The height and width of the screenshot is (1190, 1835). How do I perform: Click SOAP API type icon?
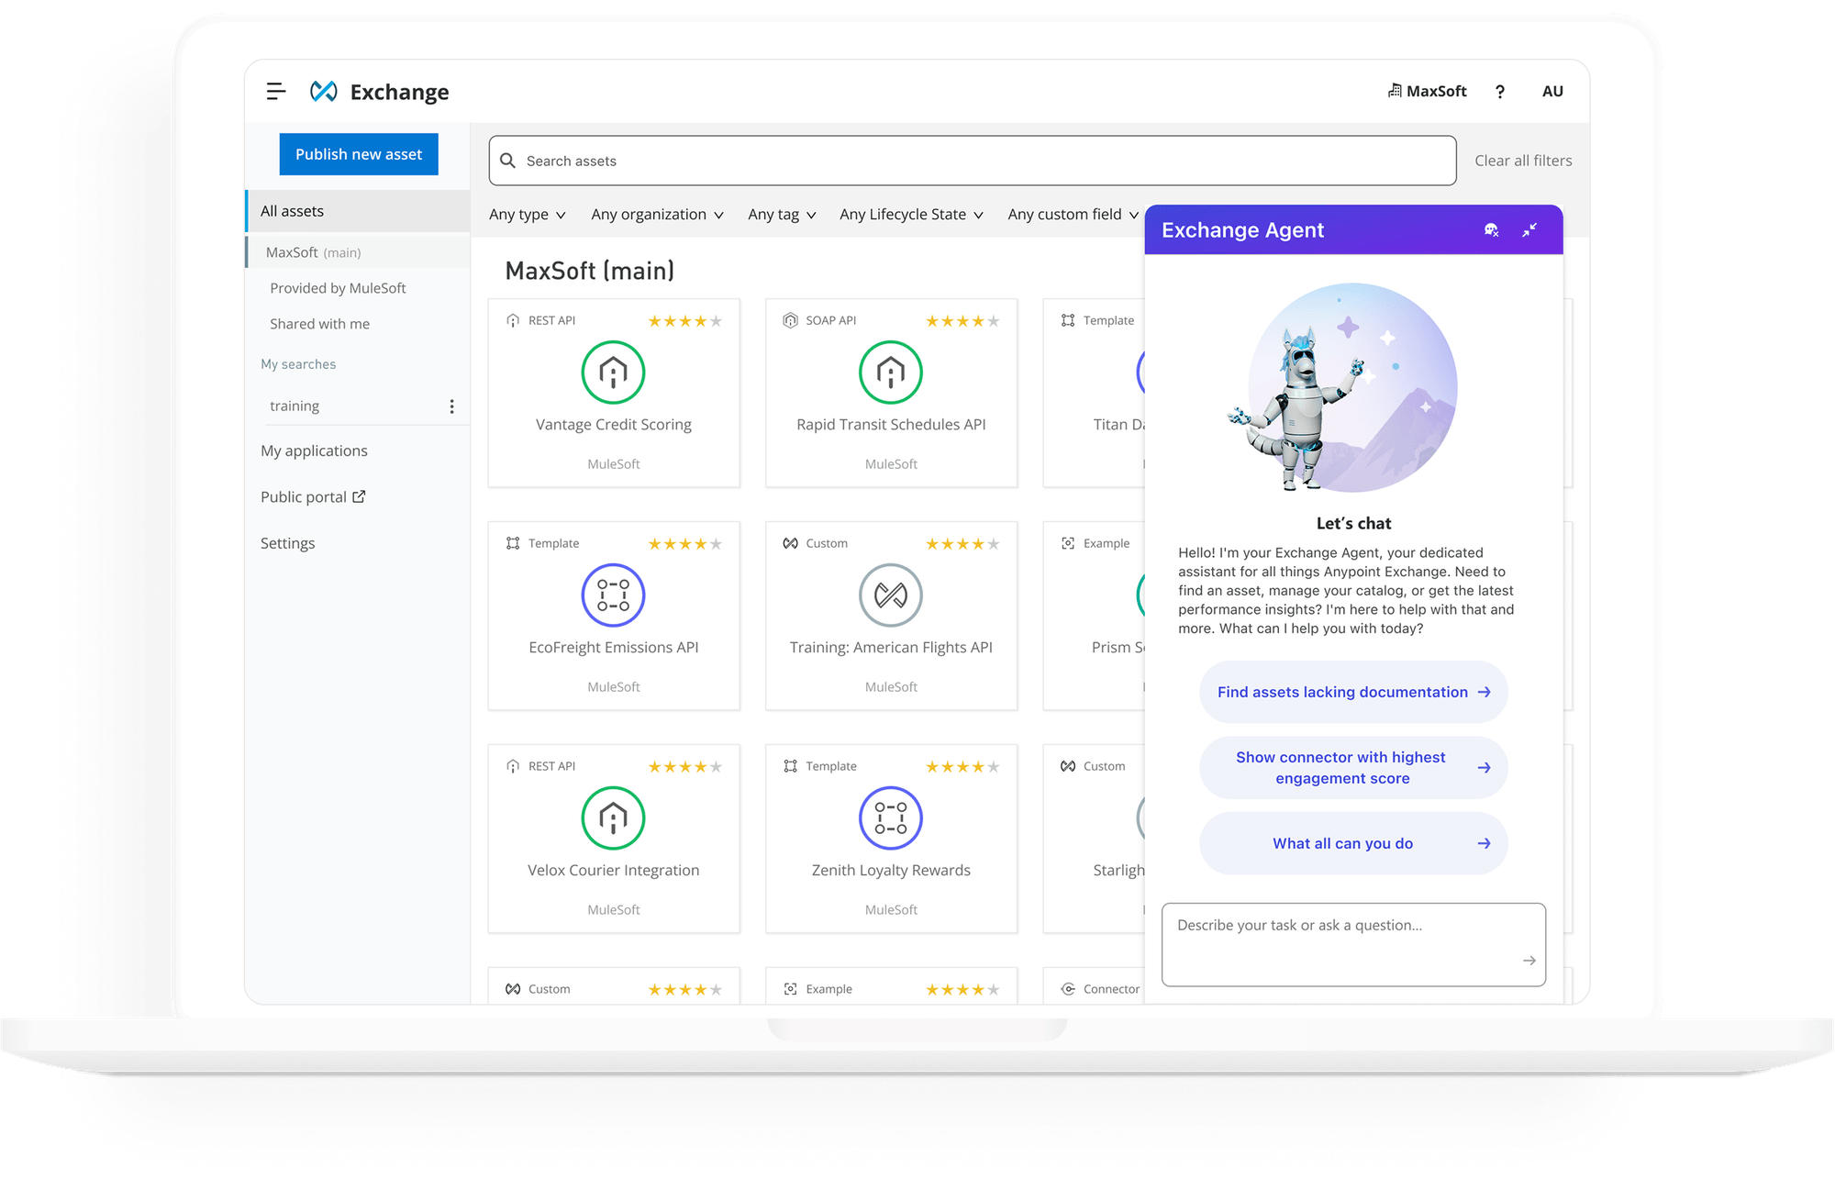[790, 320]
